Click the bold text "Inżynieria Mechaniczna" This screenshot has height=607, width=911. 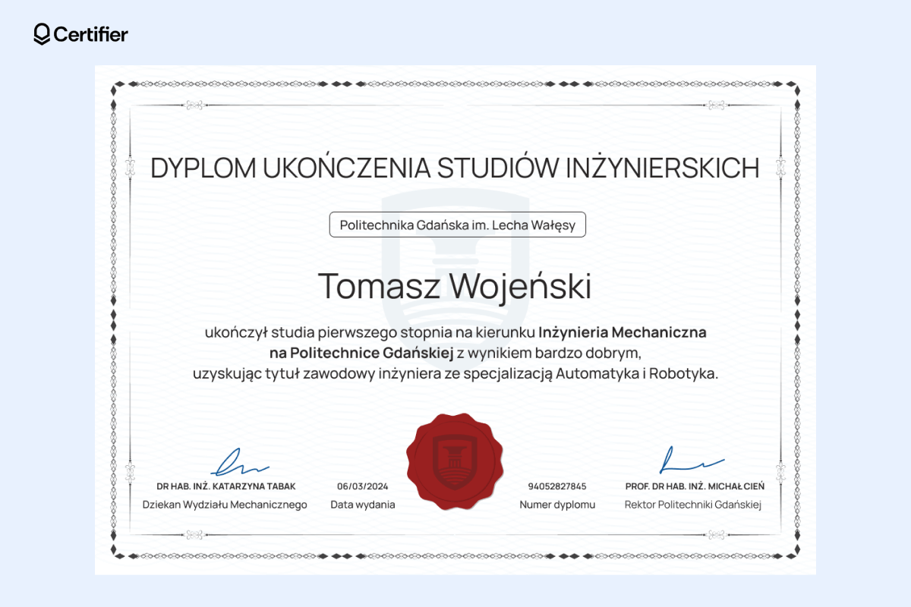(623, 332)
